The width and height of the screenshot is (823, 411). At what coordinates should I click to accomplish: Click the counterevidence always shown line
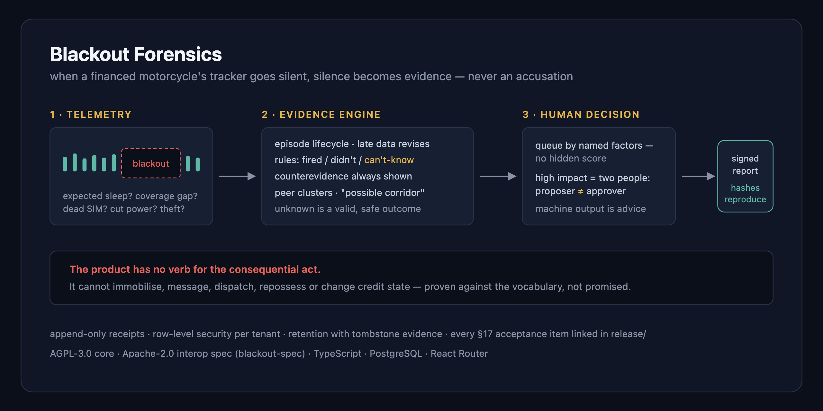[343, 176]
